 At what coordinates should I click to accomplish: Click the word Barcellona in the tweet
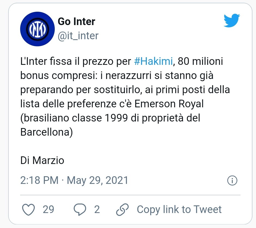pos(47,132)
